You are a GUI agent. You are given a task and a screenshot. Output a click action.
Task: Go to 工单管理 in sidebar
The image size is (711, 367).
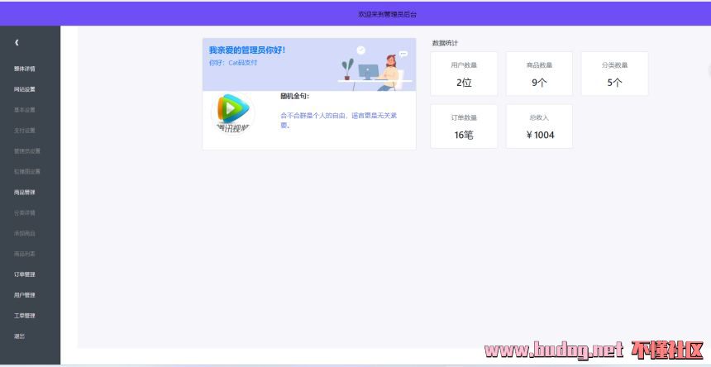point(25,316)
